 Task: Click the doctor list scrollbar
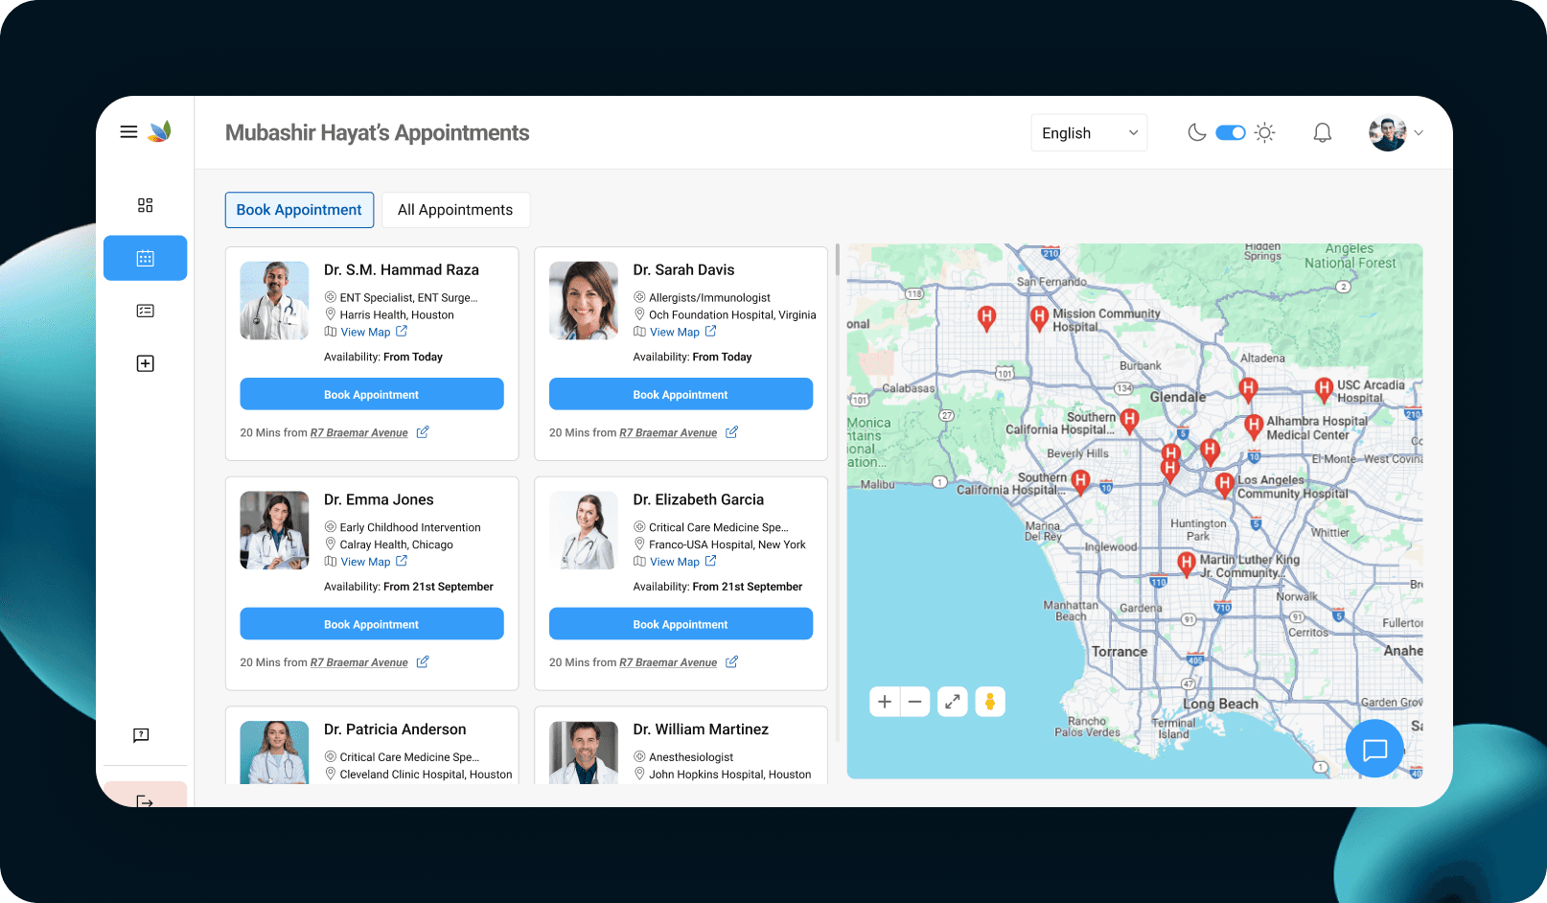point(838,261)
